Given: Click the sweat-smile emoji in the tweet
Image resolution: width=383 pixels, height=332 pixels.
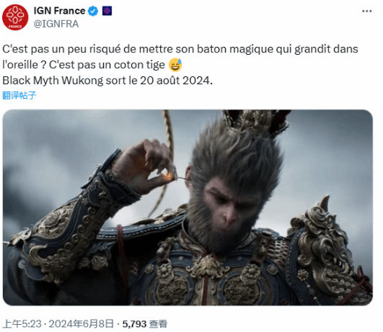Looking at the screenshot, I should pos(175,65).
